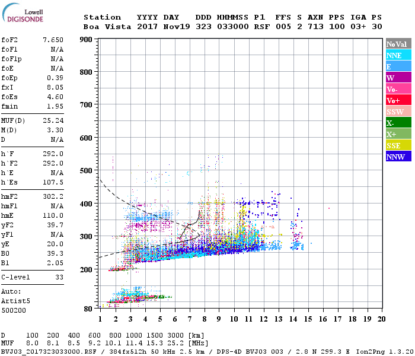The width and height of the screenshot is (415, 356).
Task: Select the X+ light green swatch
Action: (x=398, y=134)
